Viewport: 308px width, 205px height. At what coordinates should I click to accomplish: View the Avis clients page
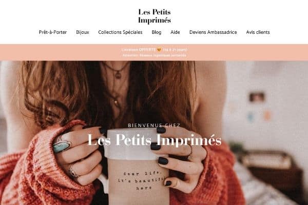(x=258, y=32)
